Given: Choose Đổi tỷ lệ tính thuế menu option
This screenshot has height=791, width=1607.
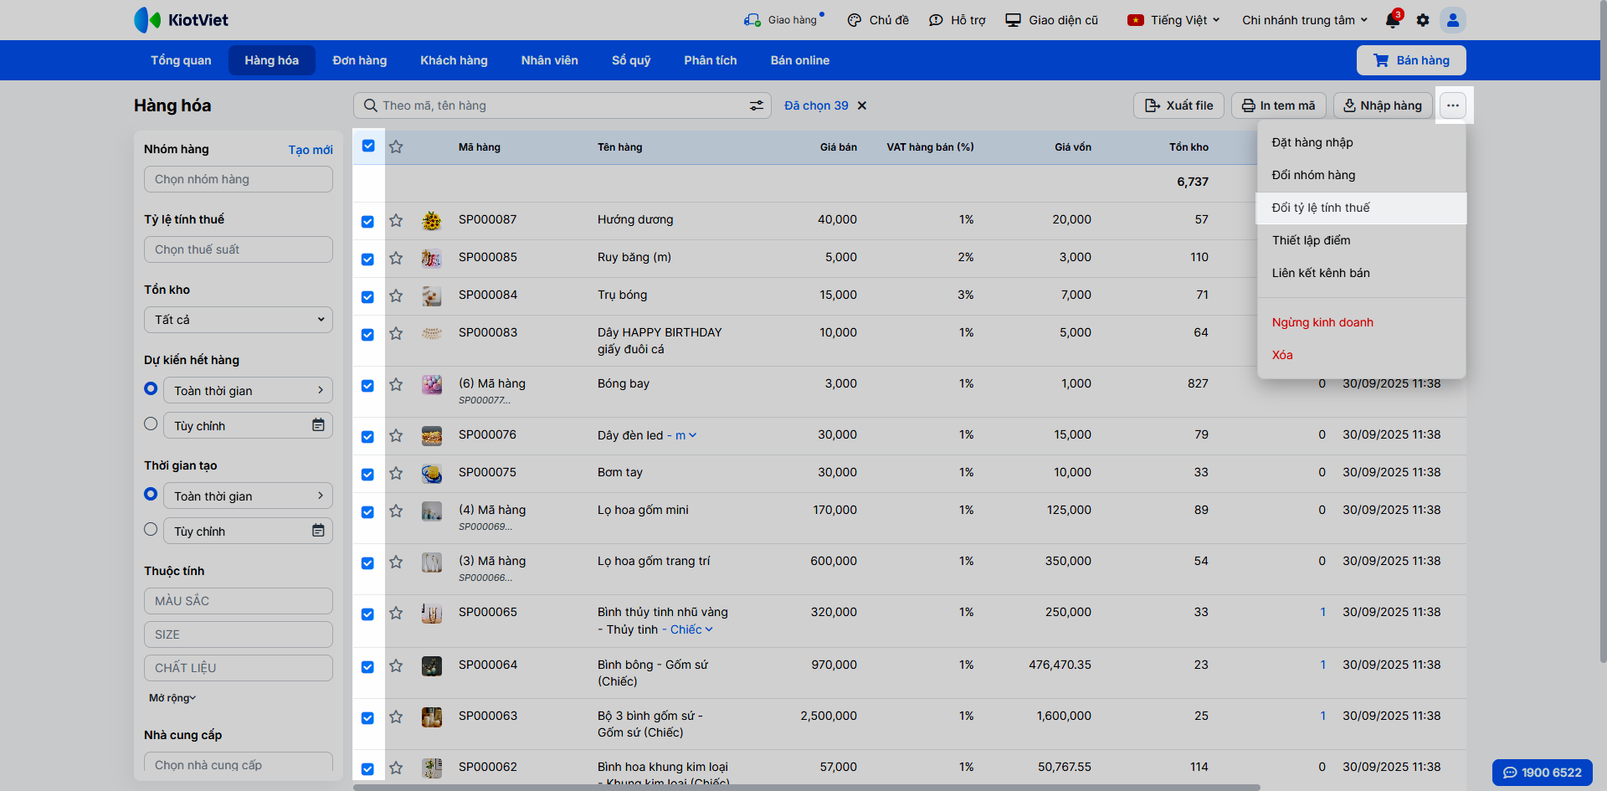Looking at the screenshot, I should click(1321, 208).
